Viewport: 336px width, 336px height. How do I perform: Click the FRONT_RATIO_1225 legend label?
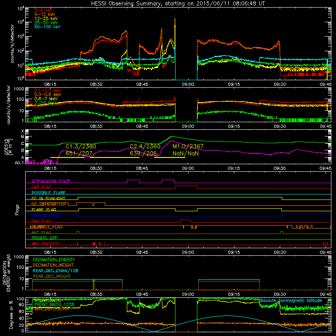tap(54, 304)
